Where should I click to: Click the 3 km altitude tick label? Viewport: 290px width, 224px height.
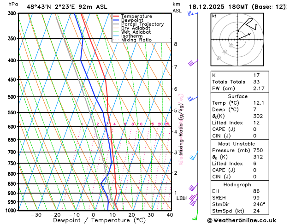coord(176,153)
